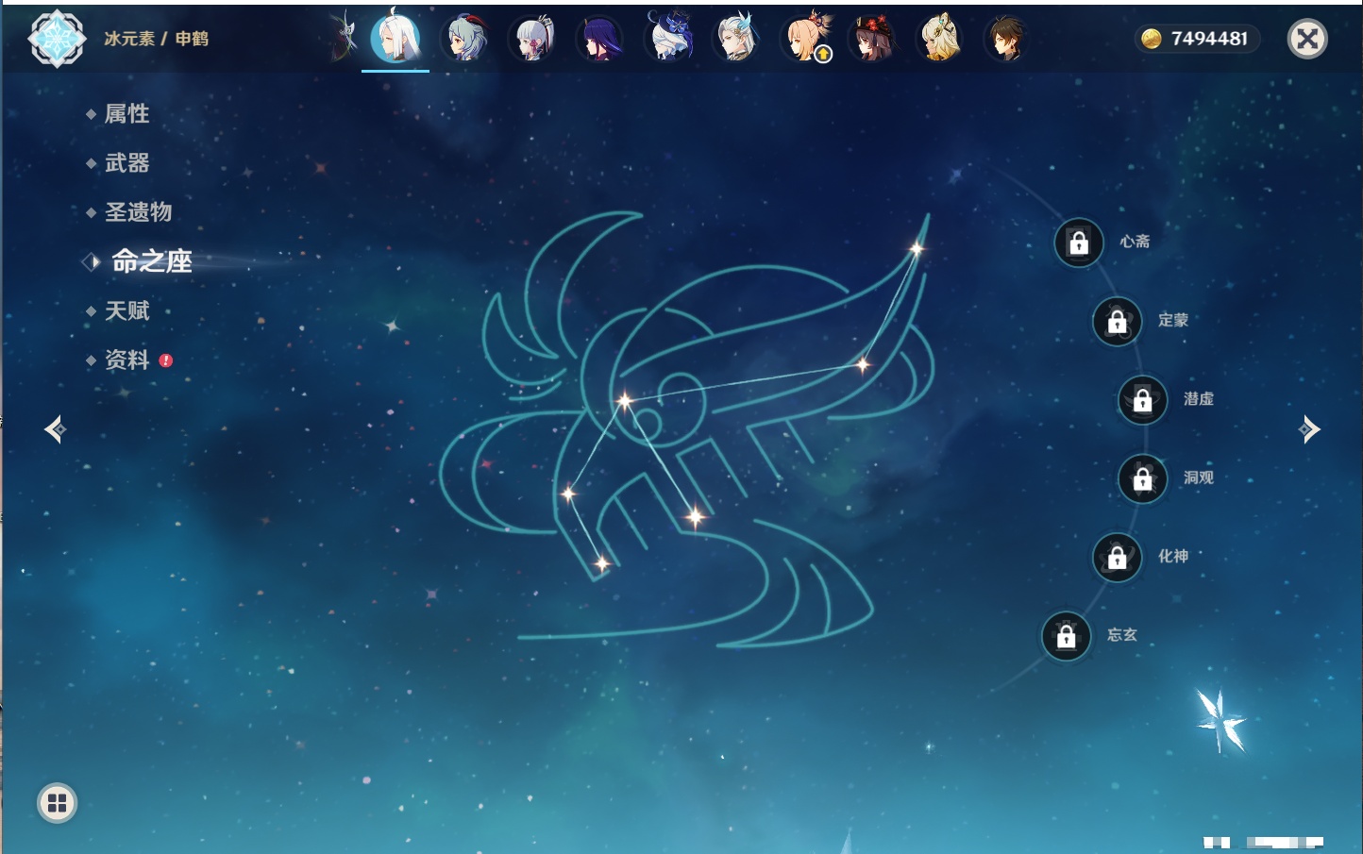Switch to Neuvillette's avatar
This screenshot has width=1363, height=854.
pyautogui.click(x=737, y=38)
